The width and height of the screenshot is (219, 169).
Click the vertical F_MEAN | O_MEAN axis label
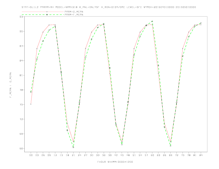11,85
